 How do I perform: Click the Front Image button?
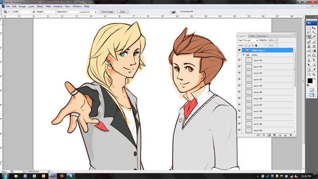[107, 12]
